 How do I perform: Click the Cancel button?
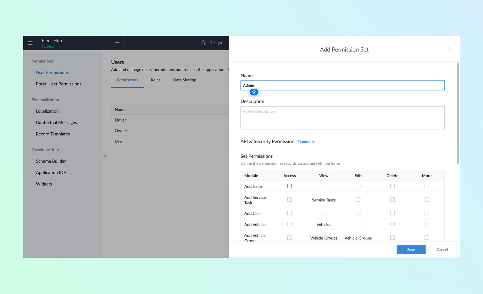(x=442, y=250)
